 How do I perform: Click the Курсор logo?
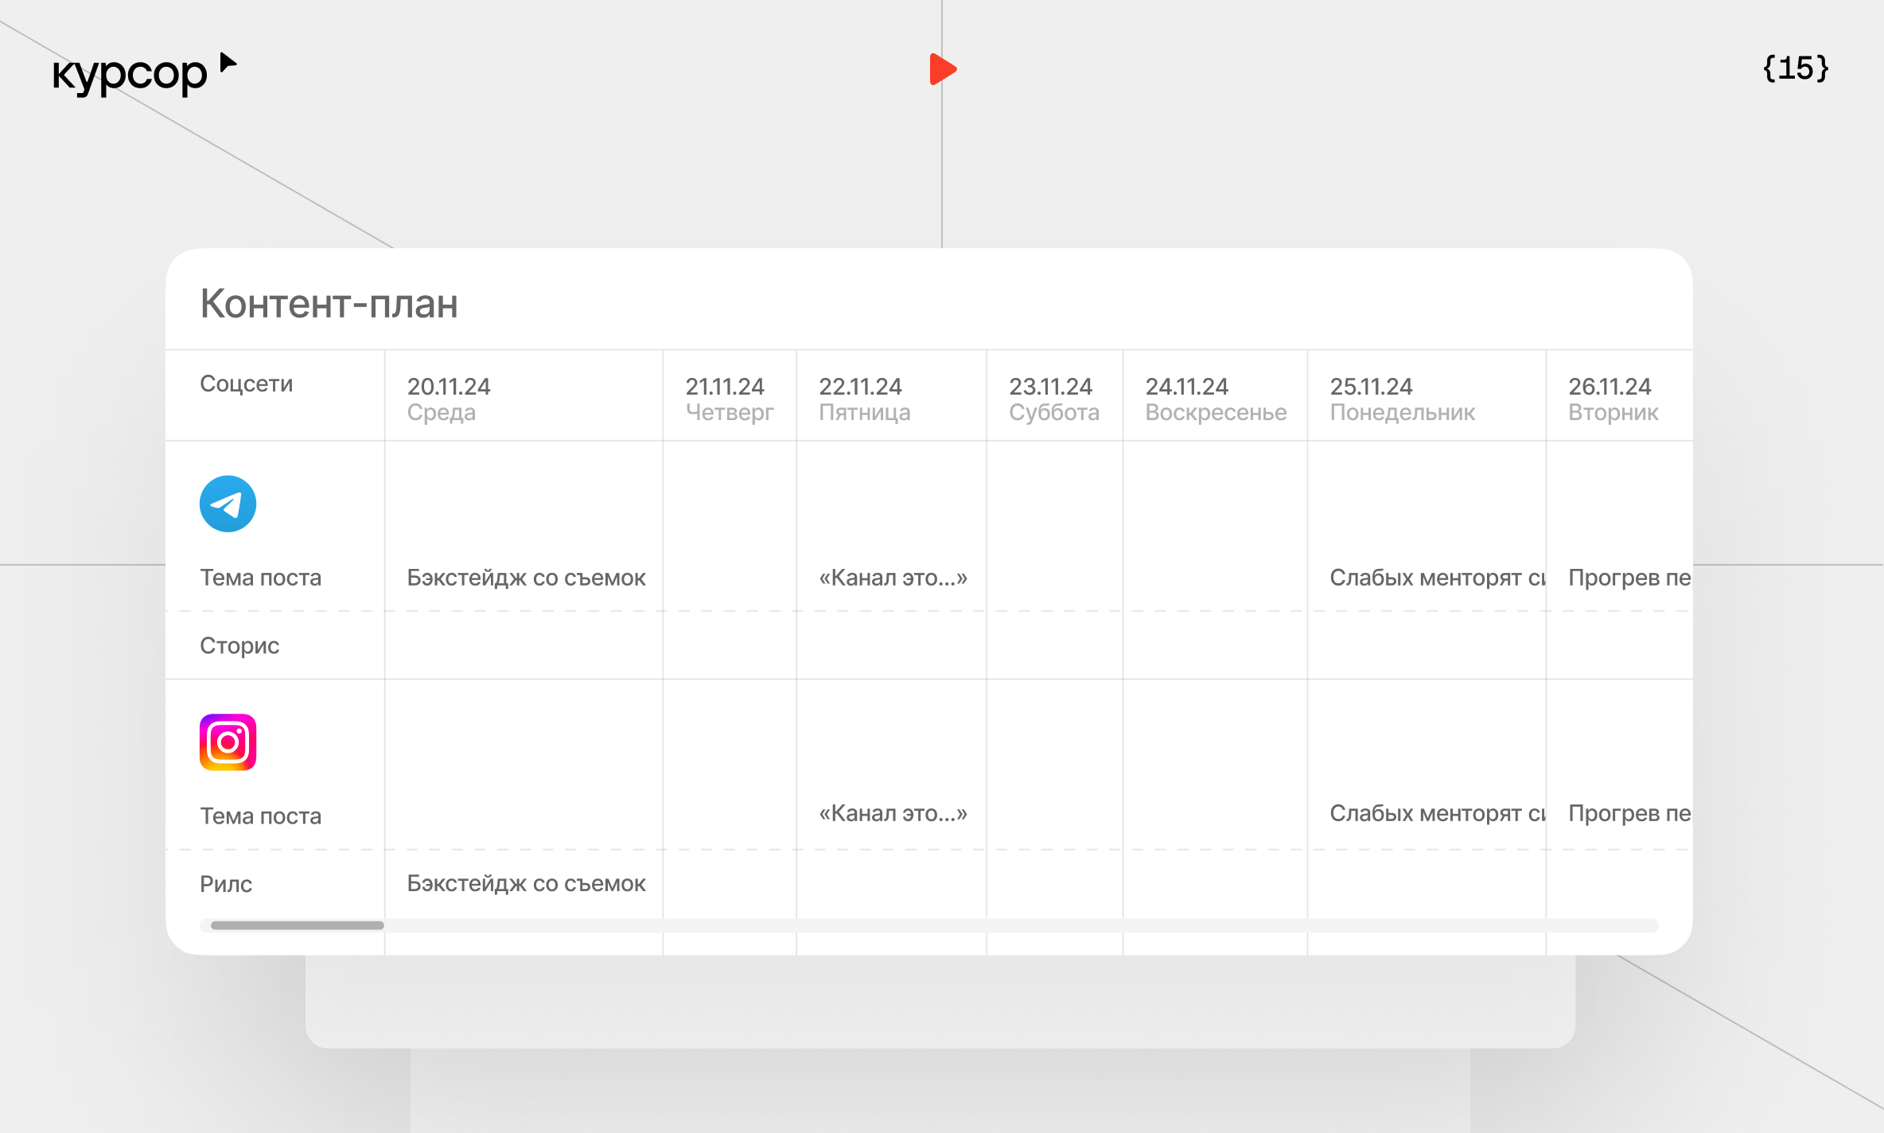click(130, 75)
